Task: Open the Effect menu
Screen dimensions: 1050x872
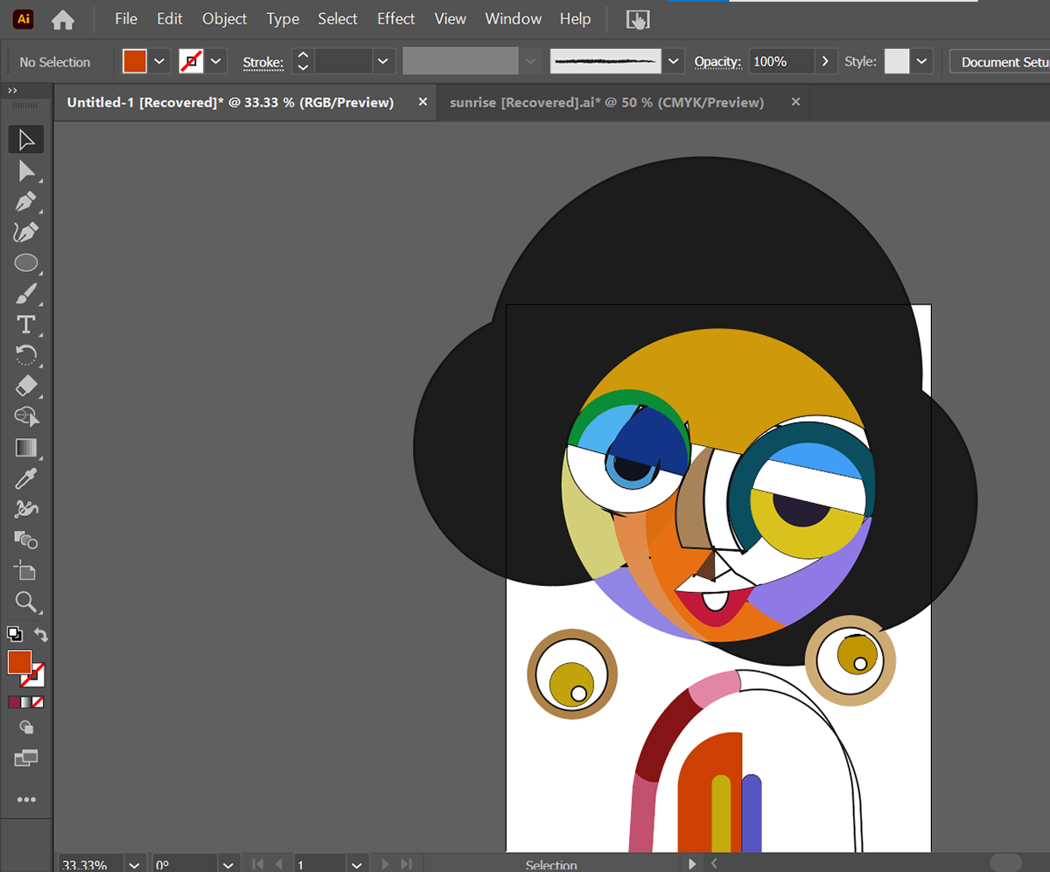Action: 396,18
